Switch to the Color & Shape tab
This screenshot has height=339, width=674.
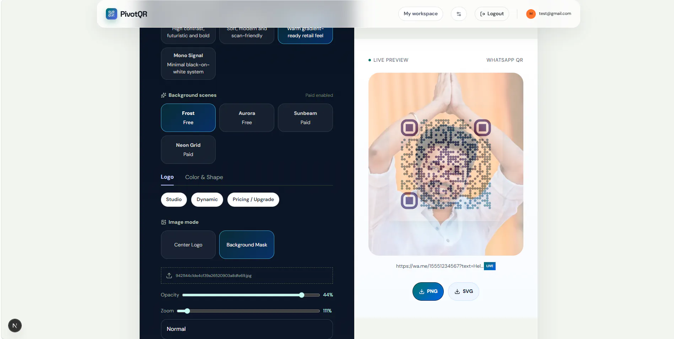coord(204,177)
